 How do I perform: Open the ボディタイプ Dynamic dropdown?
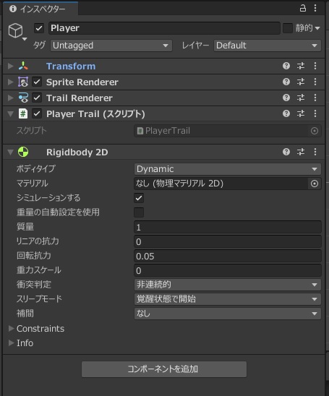tap(228, 169)
